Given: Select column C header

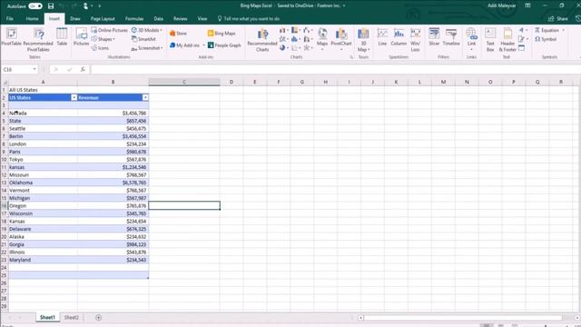Looking at the screenshot, I should coord(184,82).
